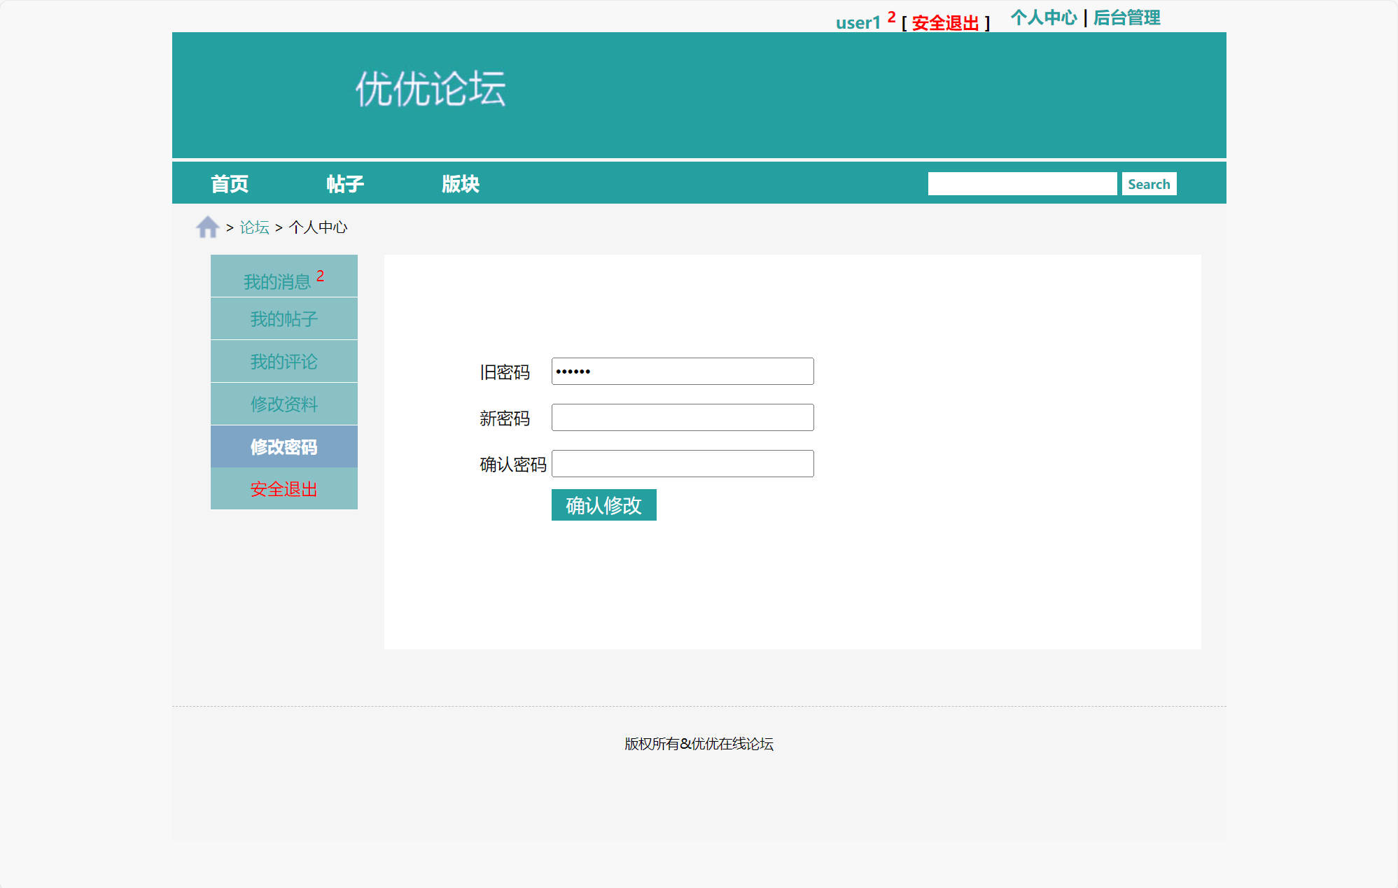Open 后台管理 from the top right

(x=1124, y=17)
